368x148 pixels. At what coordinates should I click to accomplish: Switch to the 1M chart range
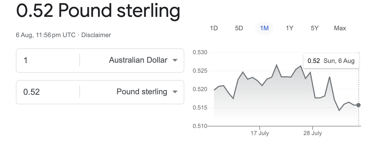click(264, 28)
